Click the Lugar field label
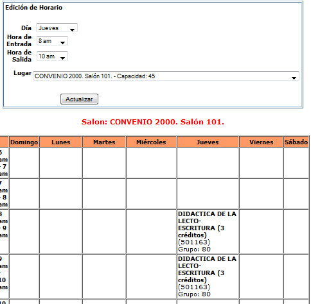 [x=22, y=73]
